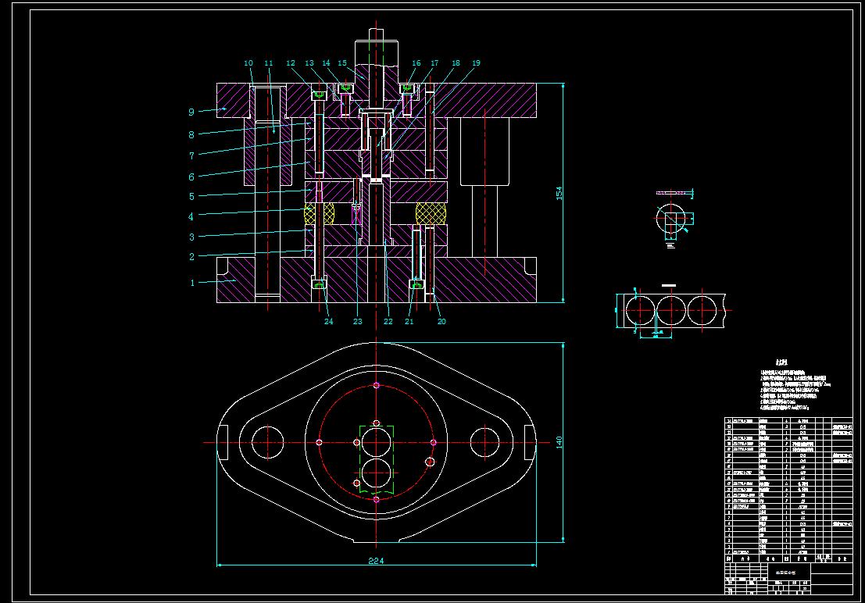
Task: Select the 154 height dimension text
Action: [559, 193]
